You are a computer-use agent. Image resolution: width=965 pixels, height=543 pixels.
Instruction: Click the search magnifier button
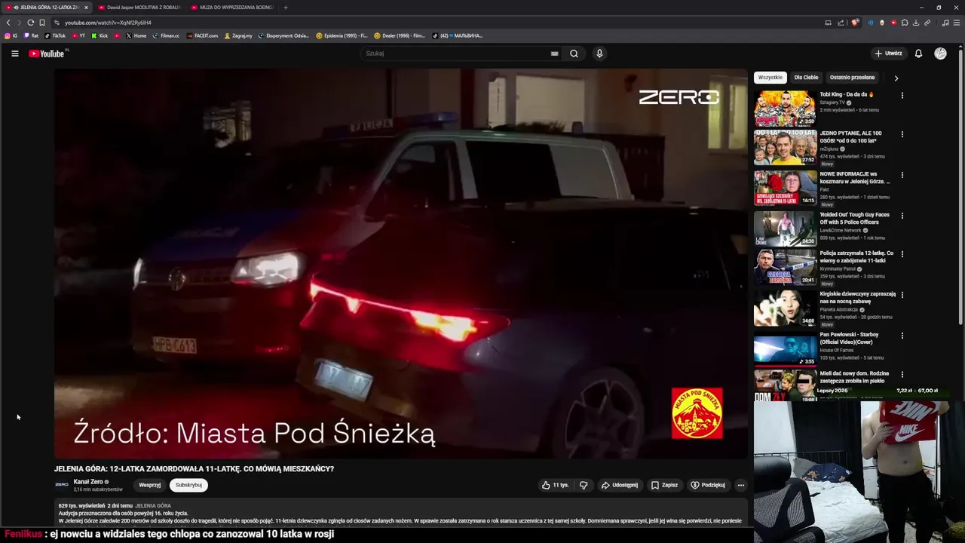[x=574, y=54]
